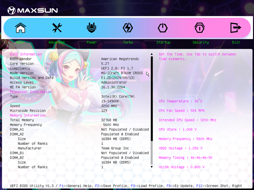
Task: Click the black scrollbar thumb
Action: (x=152, y=99)
